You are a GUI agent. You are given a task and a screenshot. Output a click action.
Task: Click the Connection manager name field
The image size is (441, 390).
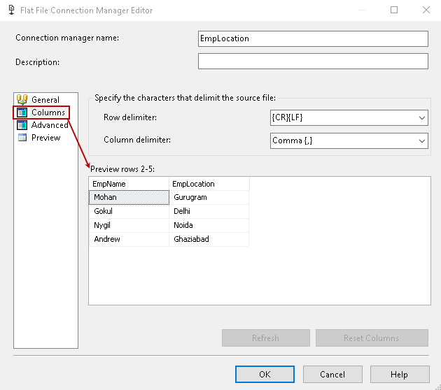coord(313,38)
